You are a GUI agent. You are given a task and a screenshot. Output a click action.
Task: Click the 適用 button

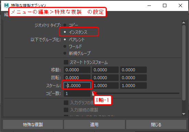[x=94, y=124]
